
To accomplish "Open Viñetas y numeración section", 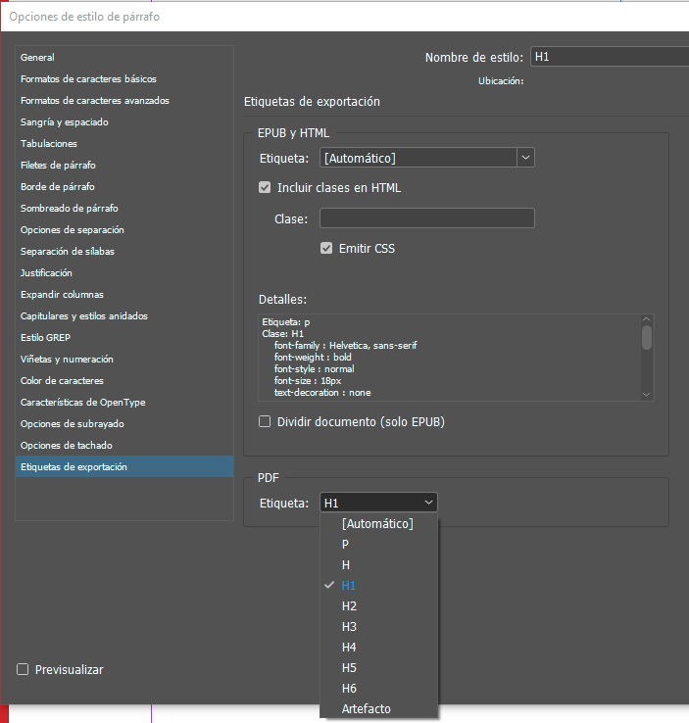I will point(67,360).
